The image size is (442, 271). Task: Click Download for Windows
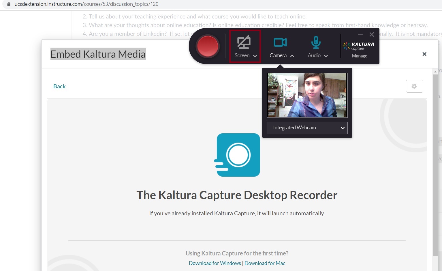tap(215, 263)
